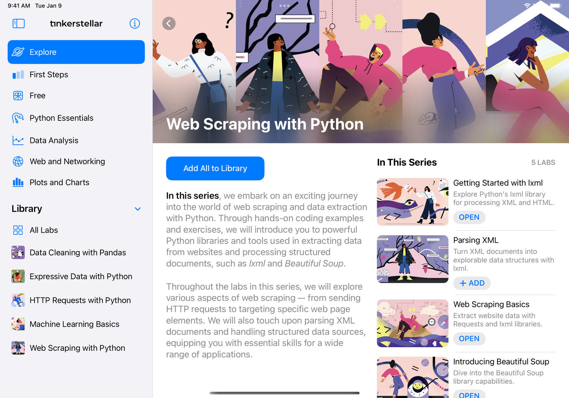Open the Python Essentials icon
This screenshot has width=569, height=398.
coord(18,118)
